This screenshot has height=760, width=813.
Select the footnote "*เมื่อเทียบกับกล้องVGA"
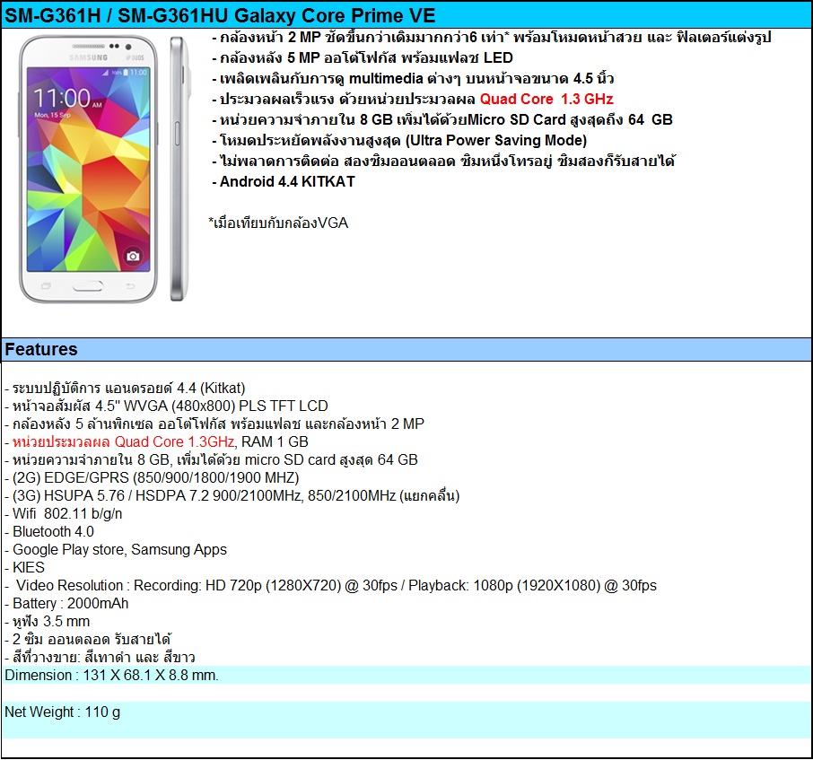click(278, 223)
